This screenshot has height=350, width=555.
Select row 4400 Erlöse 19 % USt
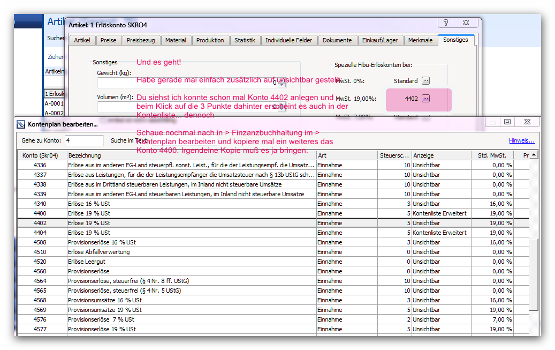[273, 213]
